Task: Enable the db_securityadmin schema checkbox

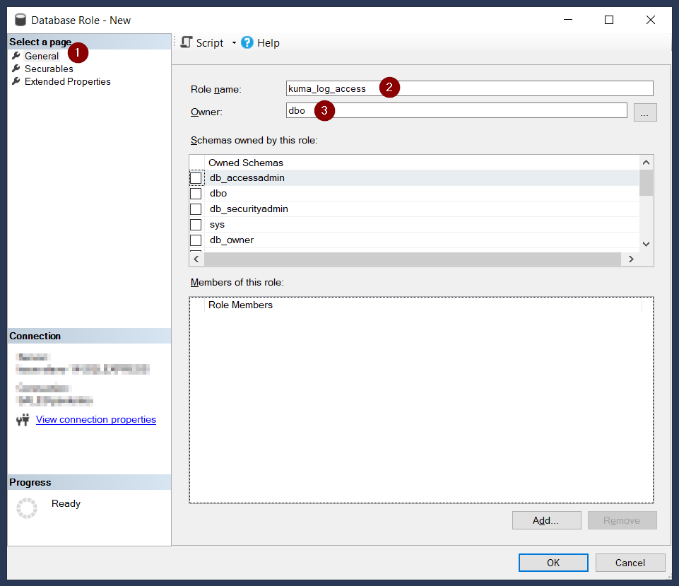Action: pyautogui.click(x=196, y=209)
